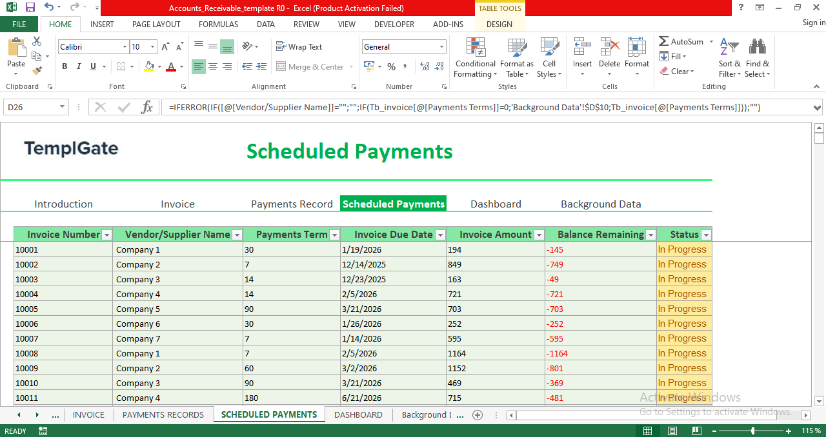Toggle Italic formatting
Screen dimensions: 826x437
pos(79,66)
